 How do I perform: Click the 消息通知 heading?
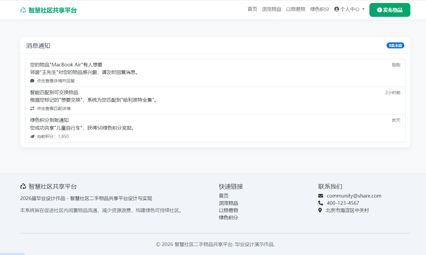click(38, 46)
